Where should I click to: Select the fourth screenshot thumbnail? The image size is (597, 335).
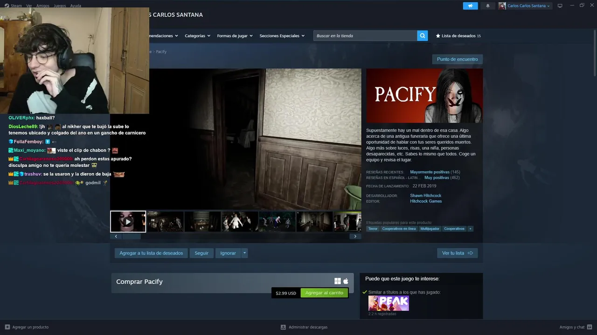click(240, 221)
